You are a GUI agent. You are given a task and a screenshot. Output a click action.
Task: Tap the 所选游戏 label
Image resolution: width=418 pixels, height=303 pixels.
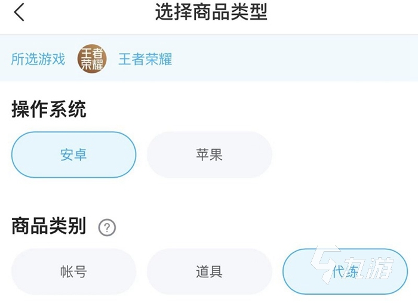[38, 60]
